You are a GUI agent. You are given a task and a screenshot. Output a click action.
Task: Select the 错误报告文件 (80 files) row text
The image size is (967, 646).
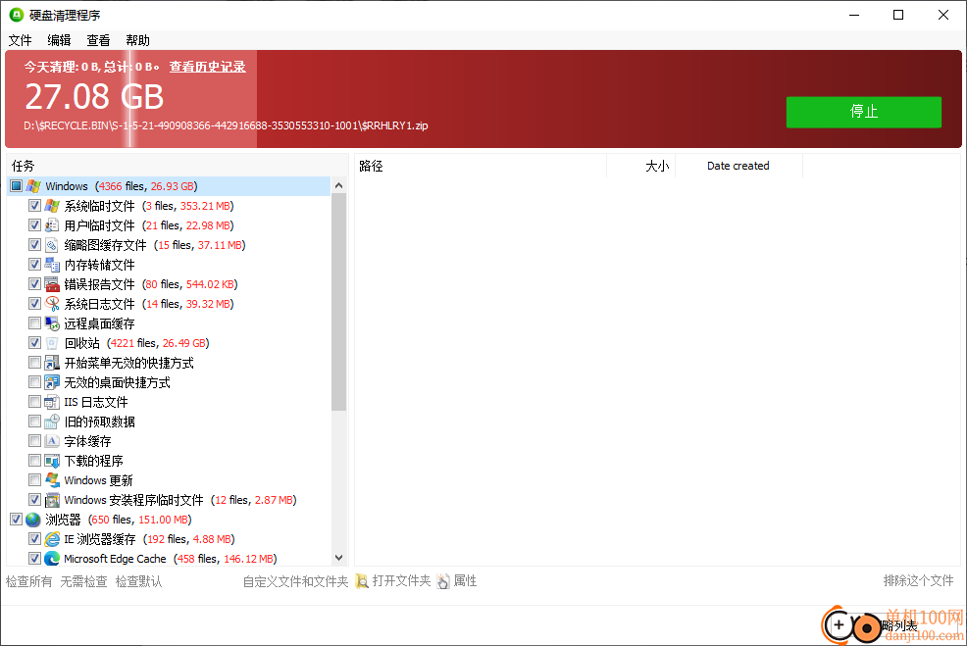pyautogui.click(x=151, y=284)
